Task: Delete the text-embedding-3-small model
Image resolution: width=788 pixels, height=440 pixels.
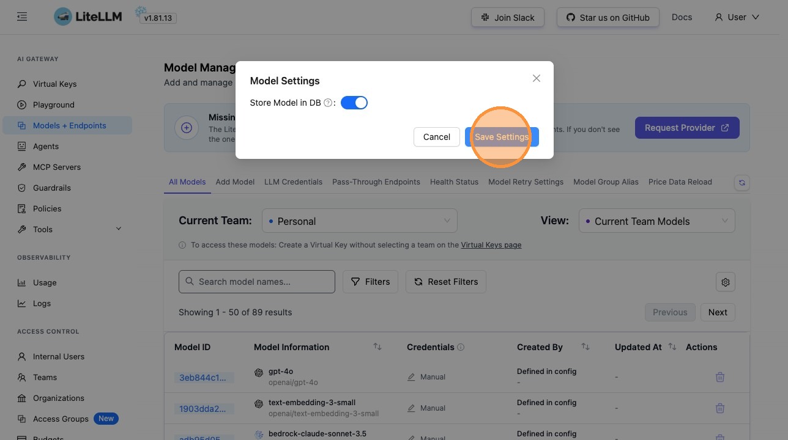Action: pyautogui.click(x=720, y=408)
